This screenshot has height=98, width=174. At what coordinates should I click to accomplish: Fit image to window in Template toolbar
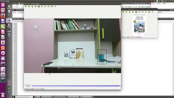(139, 12)
